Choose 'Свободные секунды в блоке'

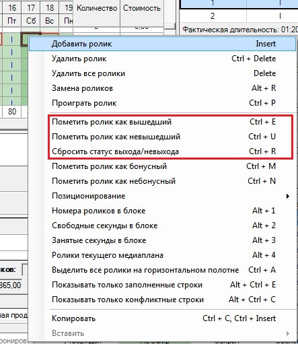click(162, 226)
